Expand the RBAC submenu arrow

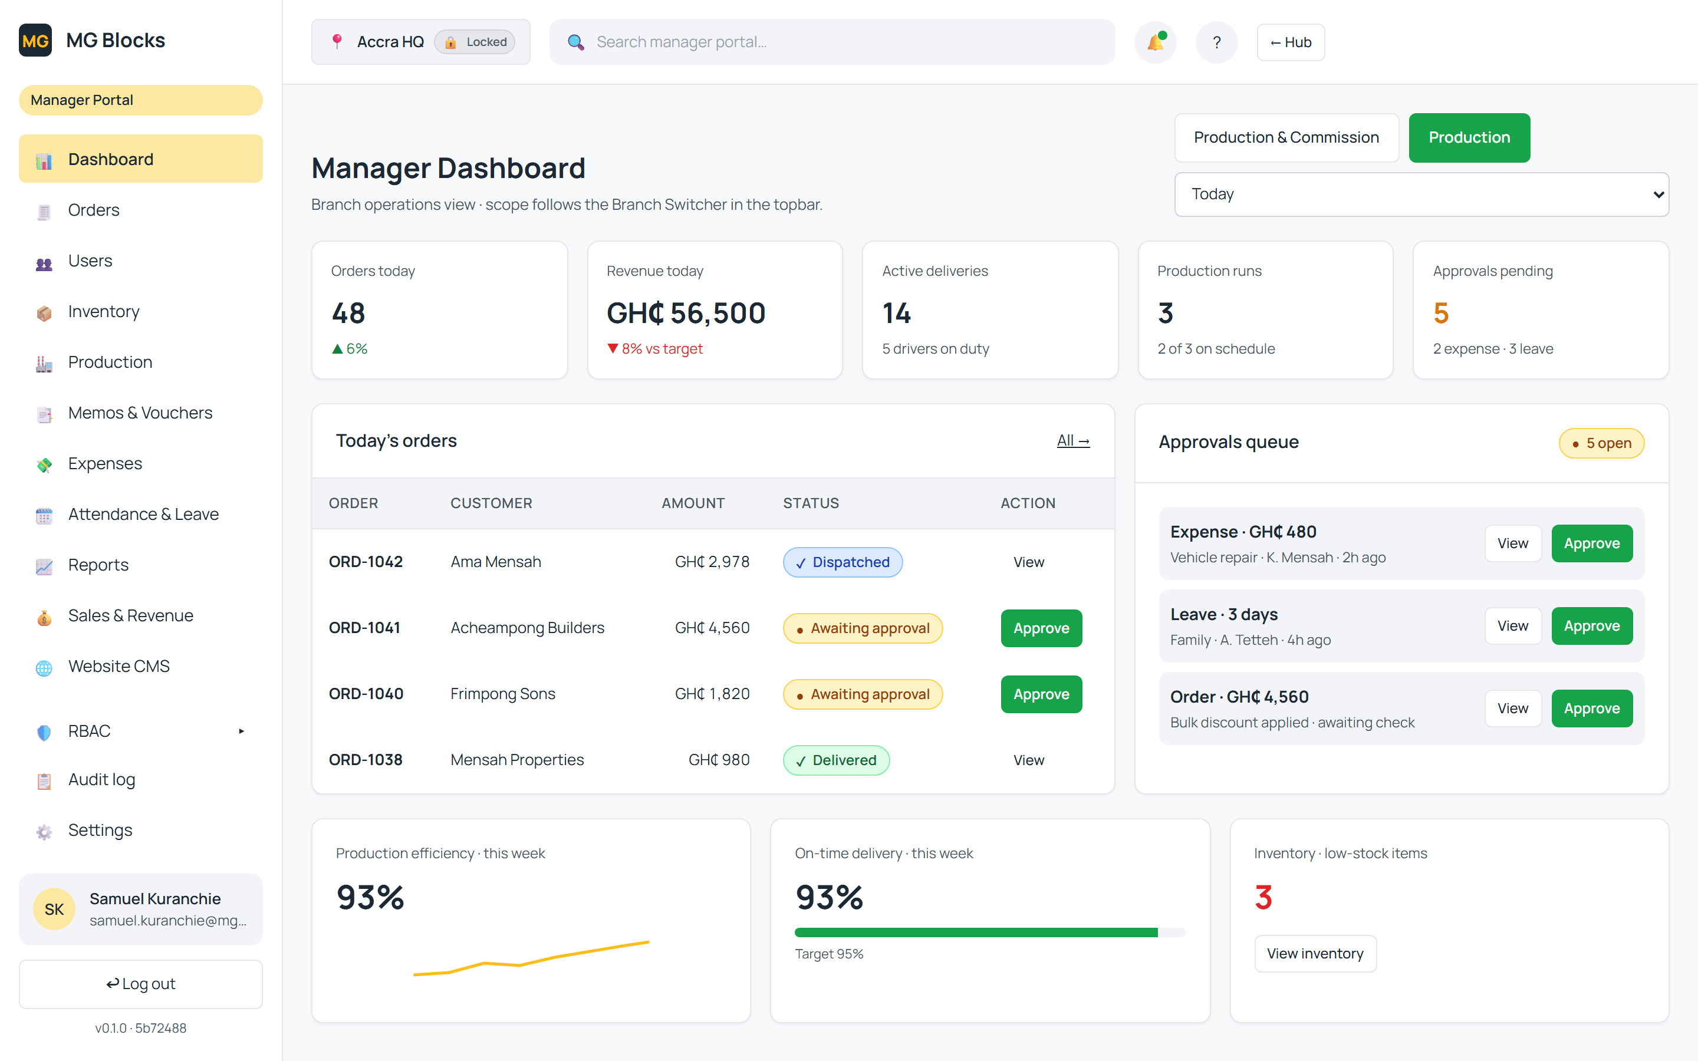[x=241, y=731]
